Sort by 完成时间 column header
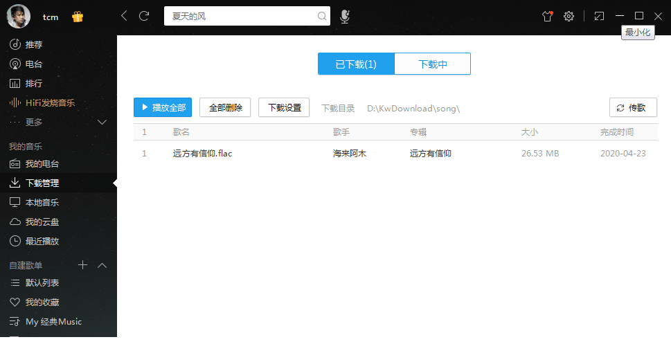The width and height of the screenshot is (671, 353). (617, 132)
